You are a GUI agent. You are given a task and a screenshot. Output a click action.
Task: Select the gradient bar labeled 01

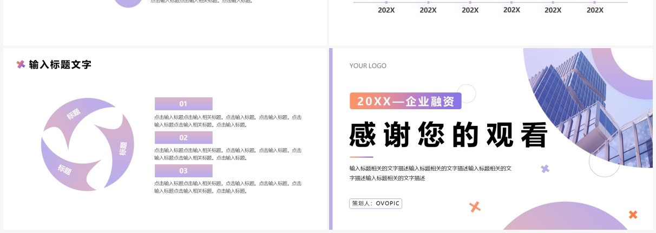[x=183, y=104]
